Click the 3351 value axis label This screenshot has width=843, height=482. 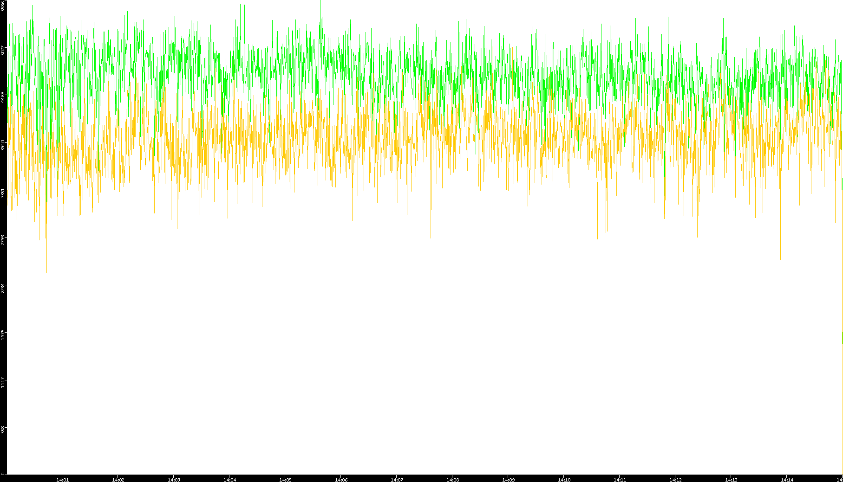3,193
